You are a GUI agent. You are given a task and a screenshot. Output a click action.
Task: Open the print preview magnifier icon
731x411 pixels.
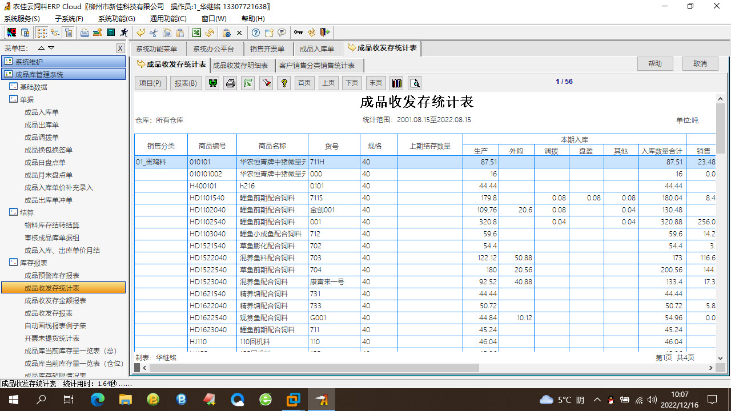pyautogui.click(x=415, y=83)
